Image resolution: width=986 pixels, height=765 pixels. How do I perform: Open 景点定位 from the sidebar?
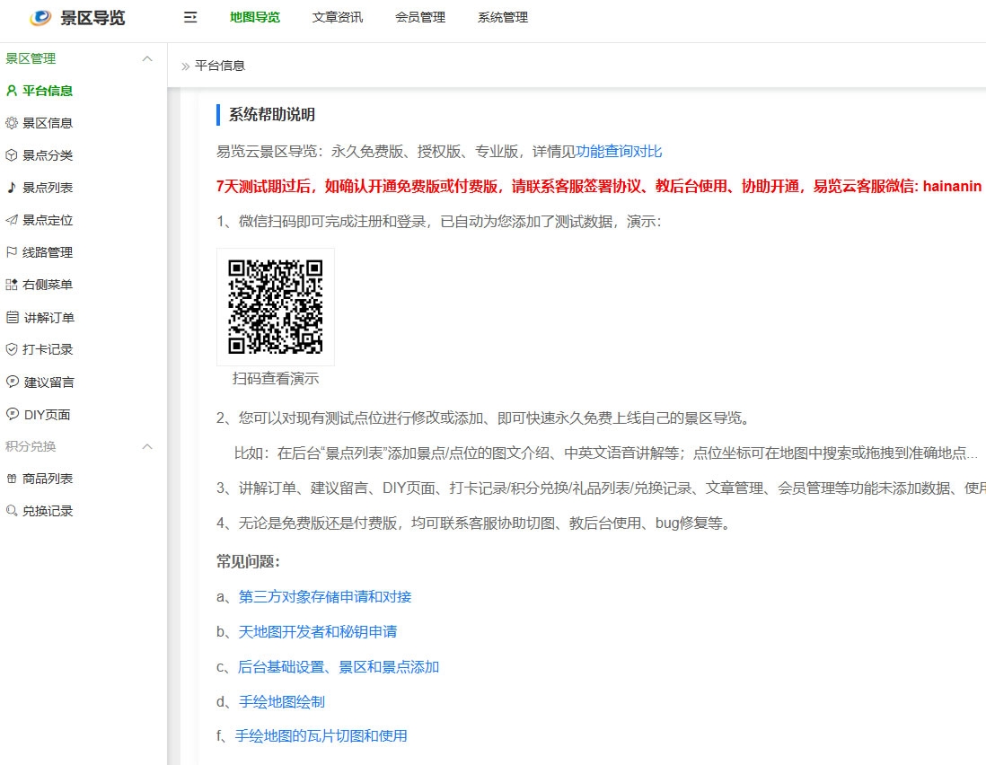point(48,220)
